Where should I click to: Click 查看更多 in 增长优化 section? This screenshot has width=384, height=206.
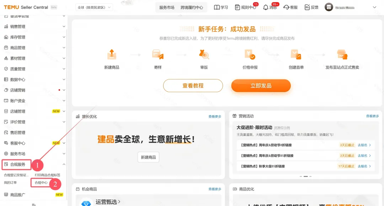coord(215,116)
